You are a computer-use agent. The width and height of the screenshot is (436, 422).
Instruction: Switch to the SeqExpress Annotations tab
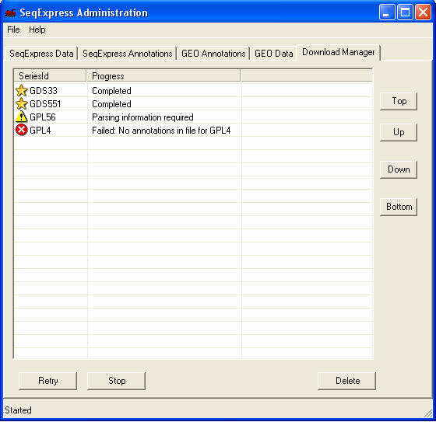[128, 54]
